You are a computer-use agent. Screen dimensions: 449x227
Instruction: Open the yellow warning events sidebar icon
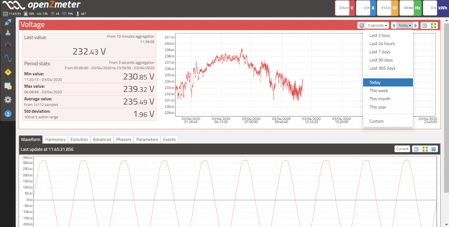click(x=8, y=72)
